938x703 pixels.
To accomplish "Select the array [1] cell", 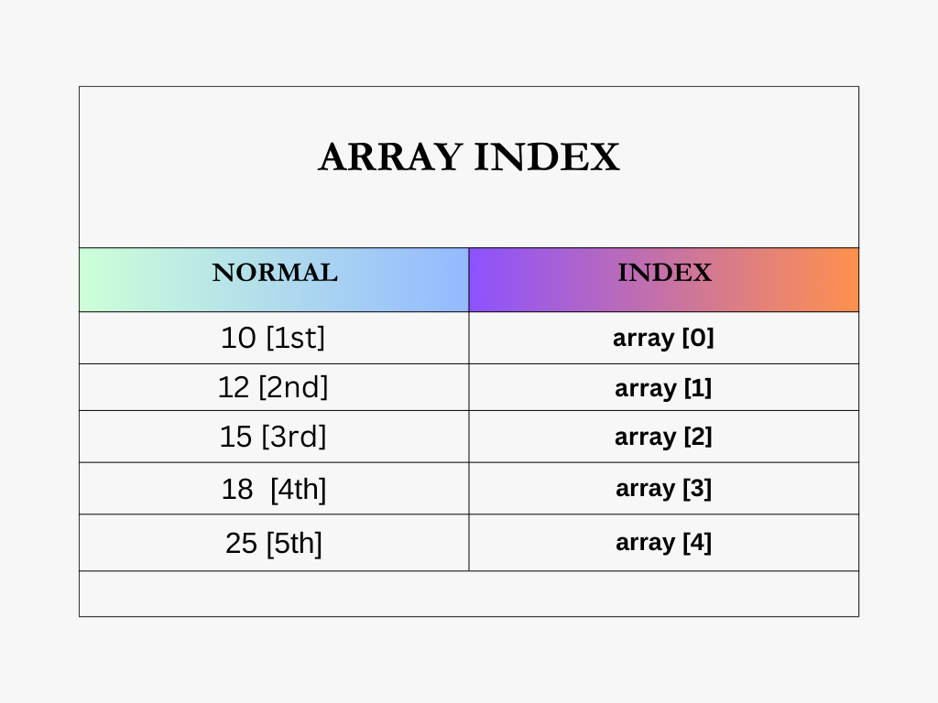I will [664, 387].
